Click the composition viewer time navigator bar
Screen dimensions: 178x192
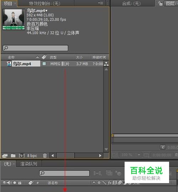pos(145,135)
